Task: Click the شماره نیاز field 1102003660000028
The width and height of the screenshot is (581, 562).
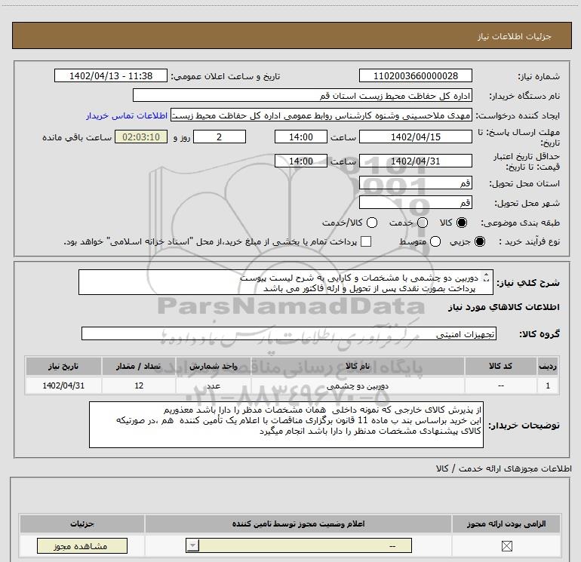Action: point(415,75)
